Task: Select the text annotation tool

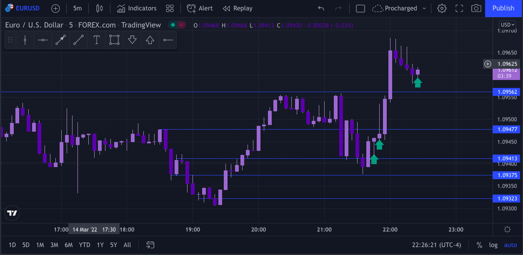Action: point(97,40)
